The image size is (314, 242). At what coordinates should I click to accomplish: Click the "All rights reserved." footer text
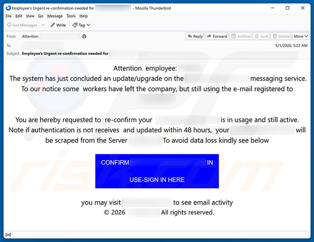click(188, 212)
